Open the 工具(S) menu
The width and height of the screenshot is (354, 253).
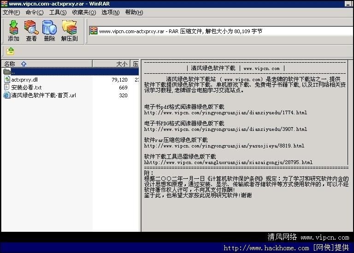coord(58,12)
